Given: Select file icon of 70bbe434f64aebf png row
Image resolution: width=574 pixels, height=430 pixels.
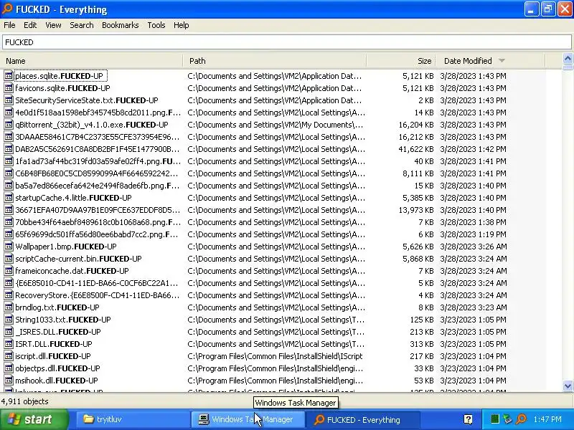Looking at the screenshot, I should pyautogui.click(x=9, y=222).
